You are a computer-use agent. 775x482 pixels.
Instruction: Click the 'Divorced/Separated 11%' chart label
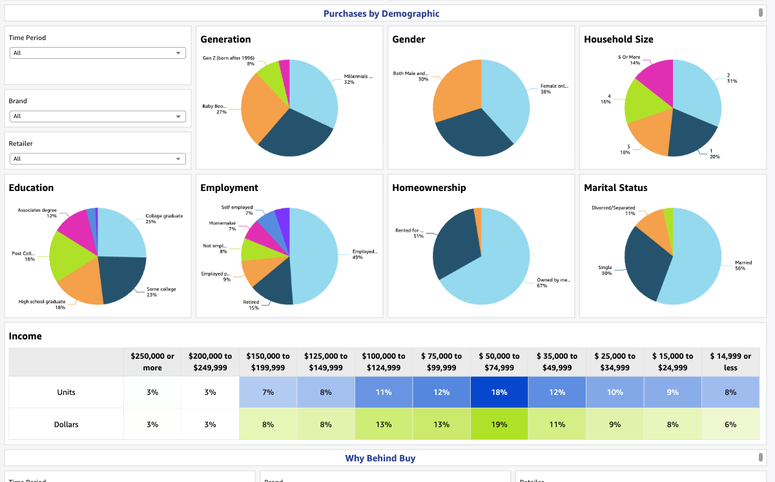pyautogui.click(x=614, y=210)
